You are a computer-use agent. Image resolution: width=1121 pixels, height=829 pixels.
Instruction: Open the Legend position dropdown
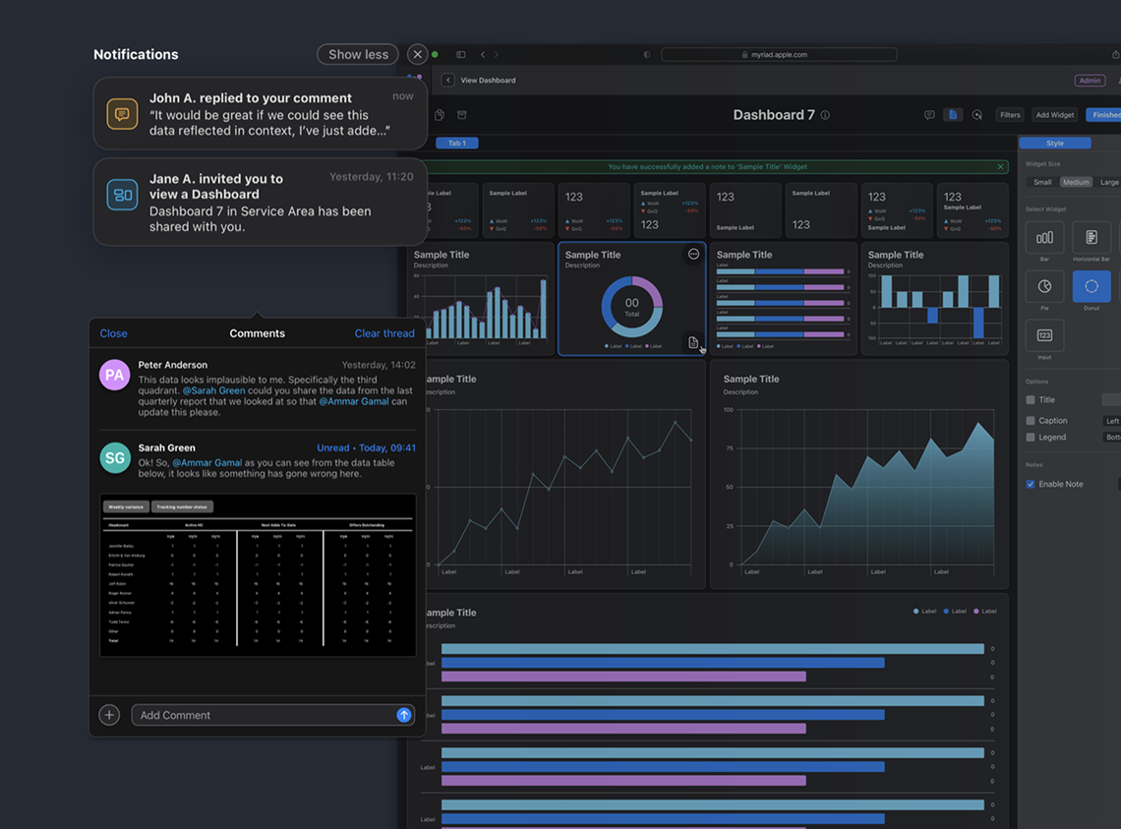[x=1111, y=437]
